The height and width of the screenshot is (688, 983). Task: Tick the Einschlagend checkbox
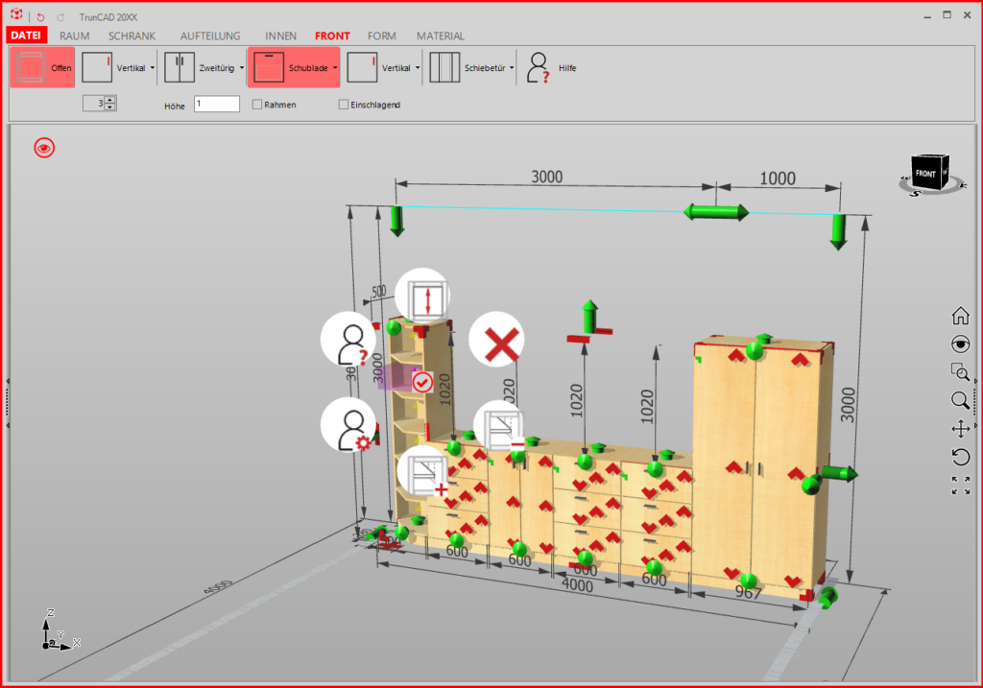[x=344, y=105]
